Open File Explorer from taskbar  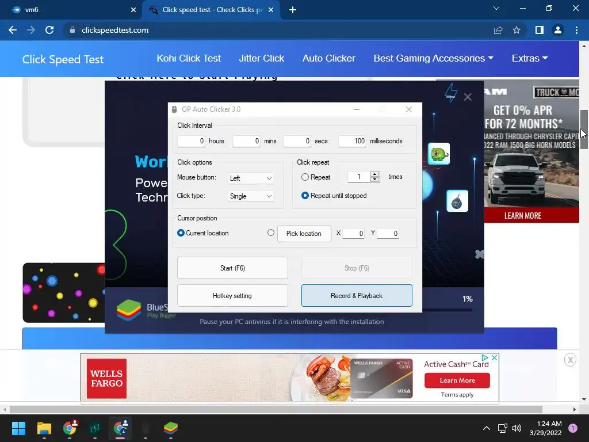(x=44, y=428)
